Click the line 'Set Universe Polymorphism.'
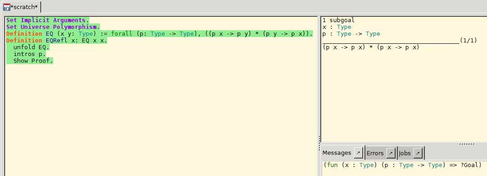Screen dimensions: 487x176 pos(53,27)
